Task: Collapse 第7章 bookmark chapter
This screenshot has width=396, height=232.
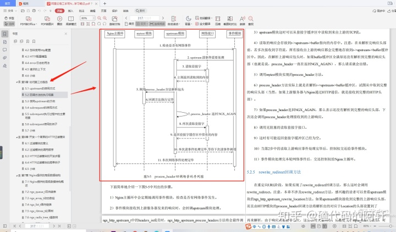Action: (17, 175)
